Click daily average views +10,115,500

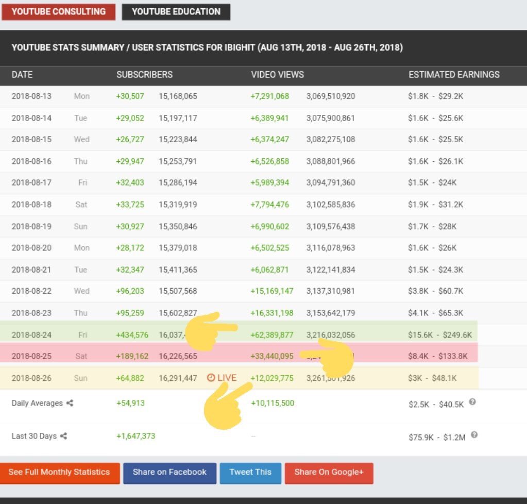click(x=272, y=403)
